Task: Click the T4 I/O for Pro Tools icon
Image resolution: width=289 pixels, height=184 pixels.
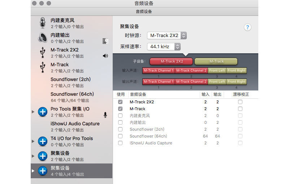Action: pos(43,142)
